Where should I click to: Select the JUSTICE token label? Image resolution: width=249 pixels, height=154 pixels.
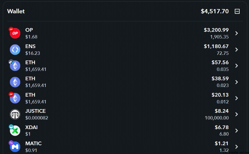coord(35,111)
